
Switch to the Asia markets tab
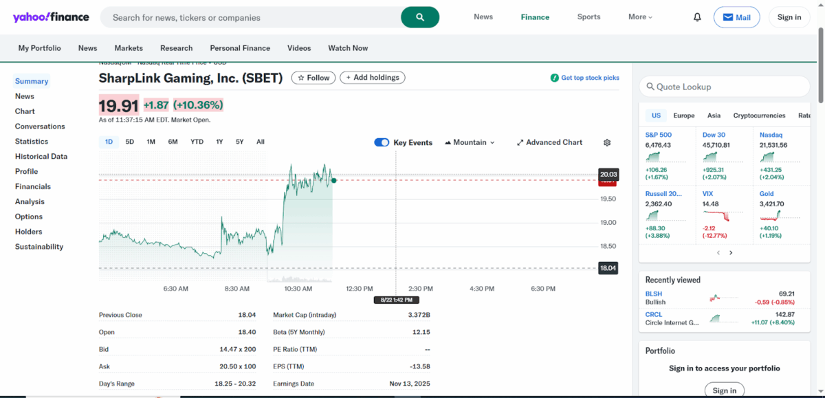click(x=714, y=115)
